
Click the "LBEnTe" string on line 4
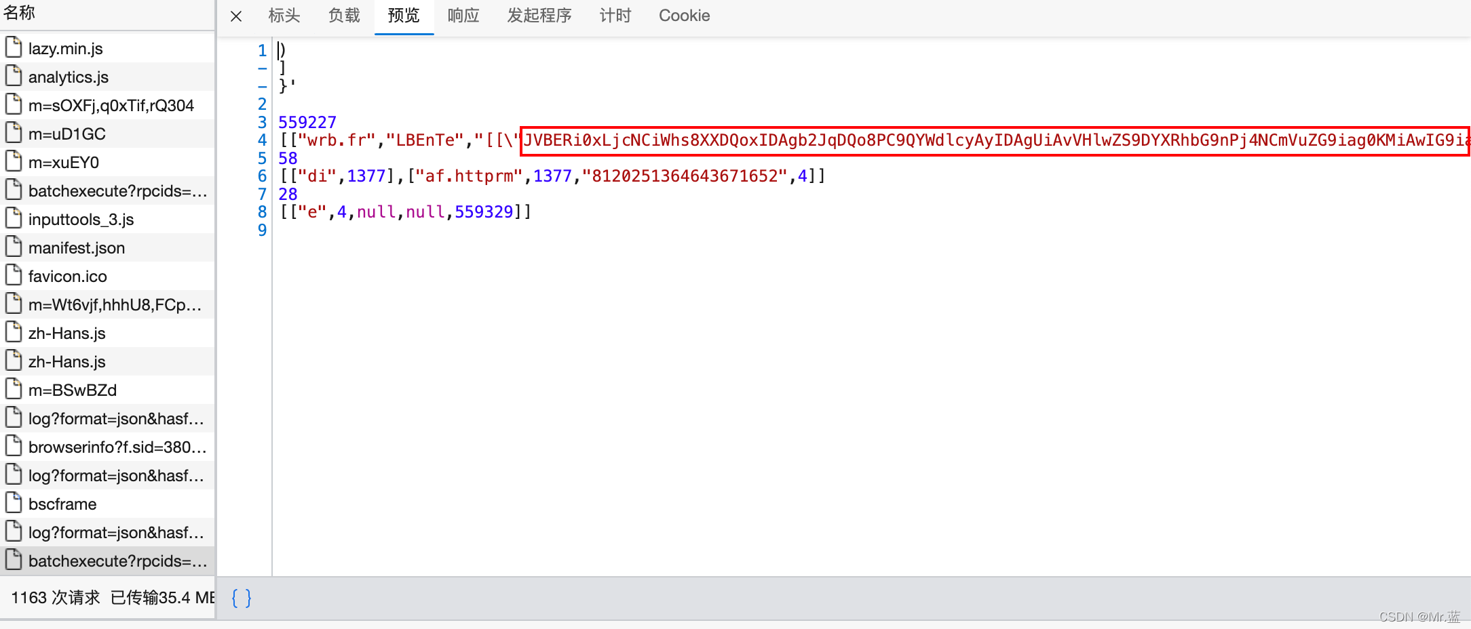pyautogui.click(x=425, y=140)
